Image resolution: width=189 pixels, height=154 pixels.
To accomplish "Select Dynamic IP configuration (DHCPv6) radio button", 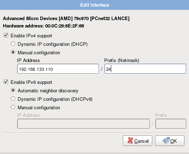I will coord(13,99).
